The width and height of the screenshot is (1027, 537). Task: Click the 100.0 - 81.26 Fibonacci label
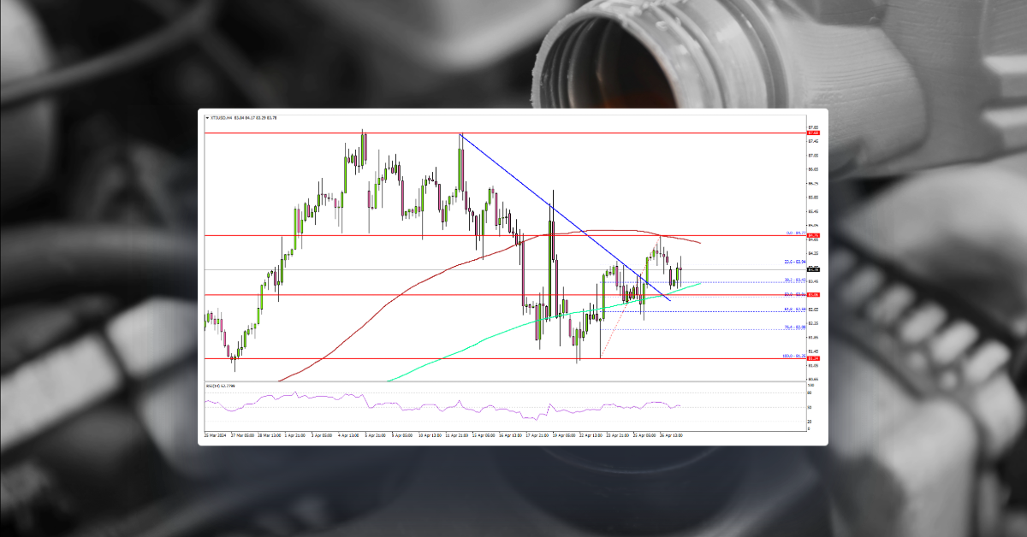click(x=796, y=356)
